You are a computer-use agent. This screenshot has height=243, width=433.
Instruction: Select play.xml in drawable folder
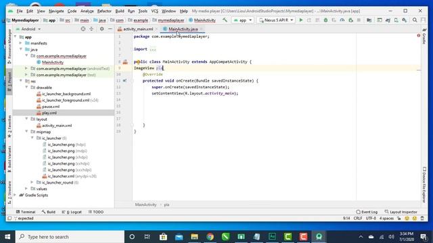(49, 113)
